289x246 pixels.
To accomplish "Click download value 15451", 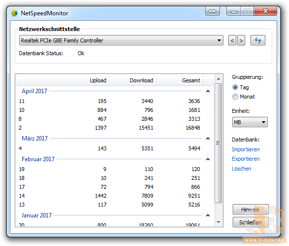I will [x=146, y=128].
